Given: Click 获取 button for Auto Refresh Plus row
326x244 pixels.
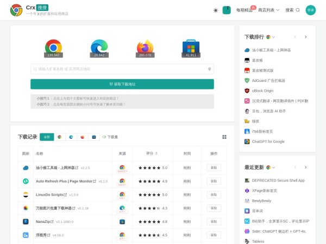Looking at the screenshot, I should tap(214, 181).
